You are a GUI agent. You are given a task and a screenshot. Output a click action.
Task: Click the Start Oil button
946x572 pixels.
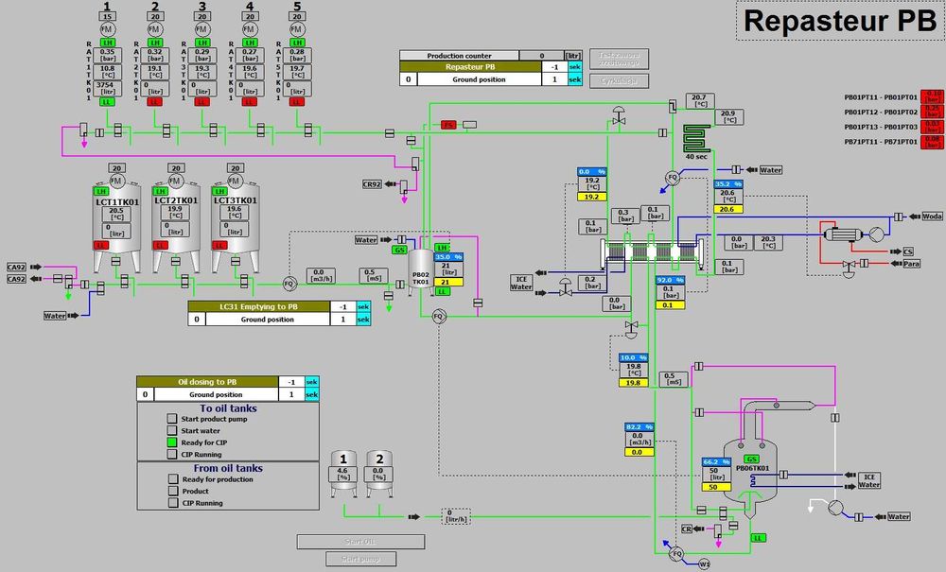360,541
